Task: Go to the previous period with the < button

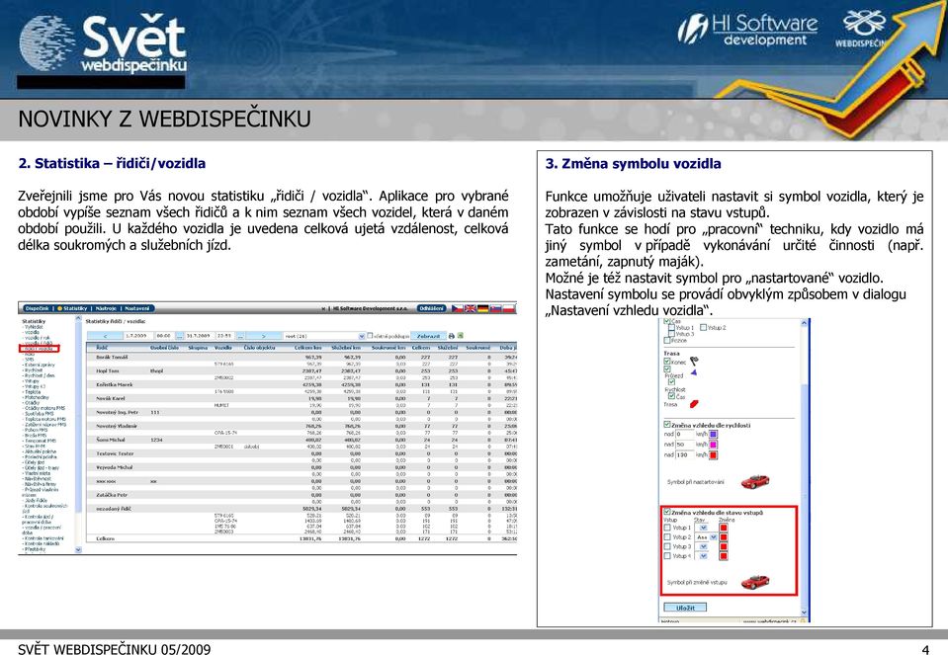Action: [x=105, y=336]
